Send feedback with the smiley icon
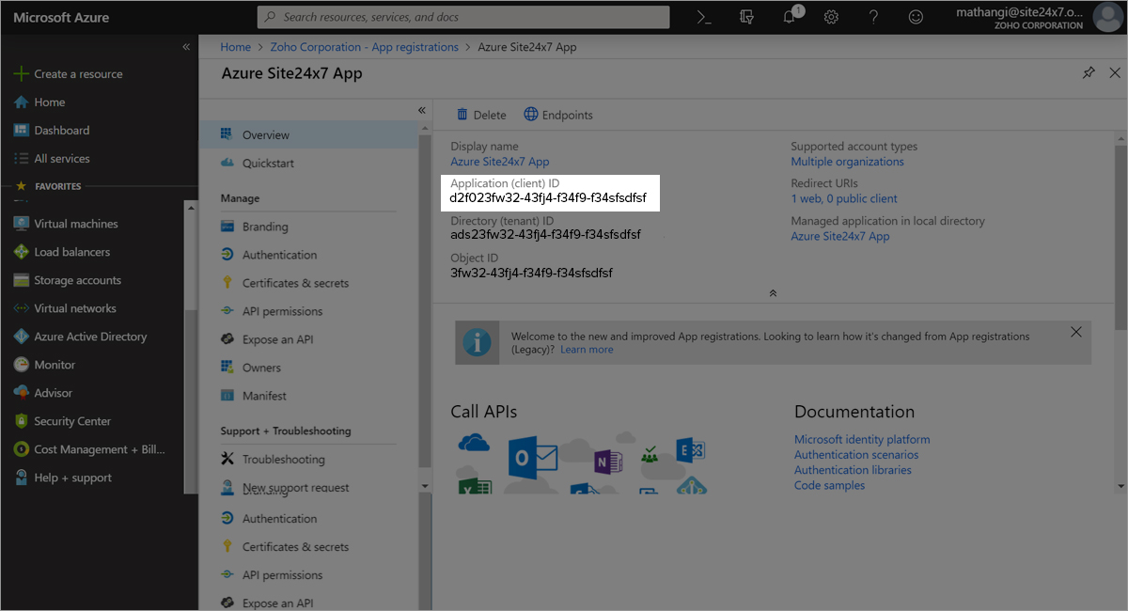This screenshot has width=1128, height=611. click(x=916, y=17)
